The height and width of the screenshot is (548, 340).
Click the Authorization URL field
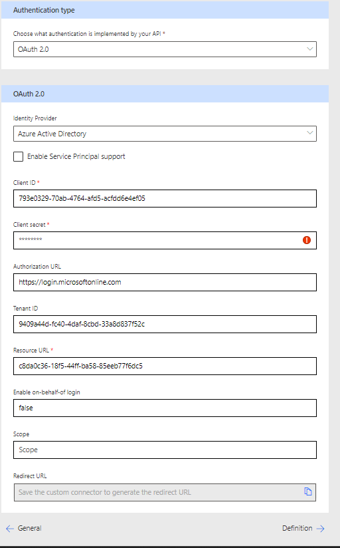pos(165,283)
